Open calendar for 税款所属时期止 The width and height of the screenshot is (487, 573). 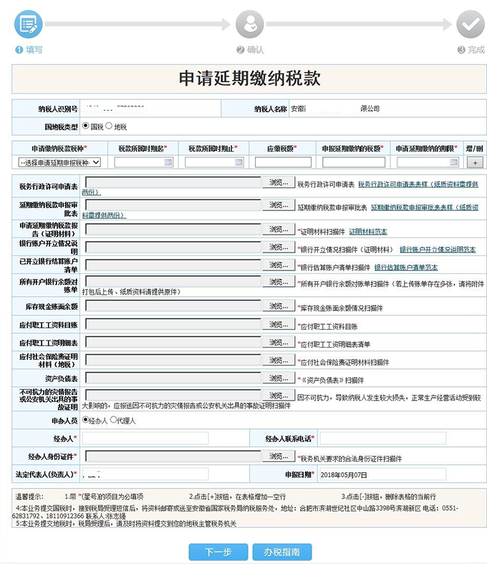click(238, 162)
